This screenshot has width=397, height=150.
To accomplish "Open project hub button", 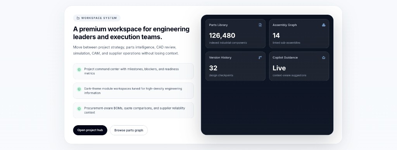I will point(90,130).
